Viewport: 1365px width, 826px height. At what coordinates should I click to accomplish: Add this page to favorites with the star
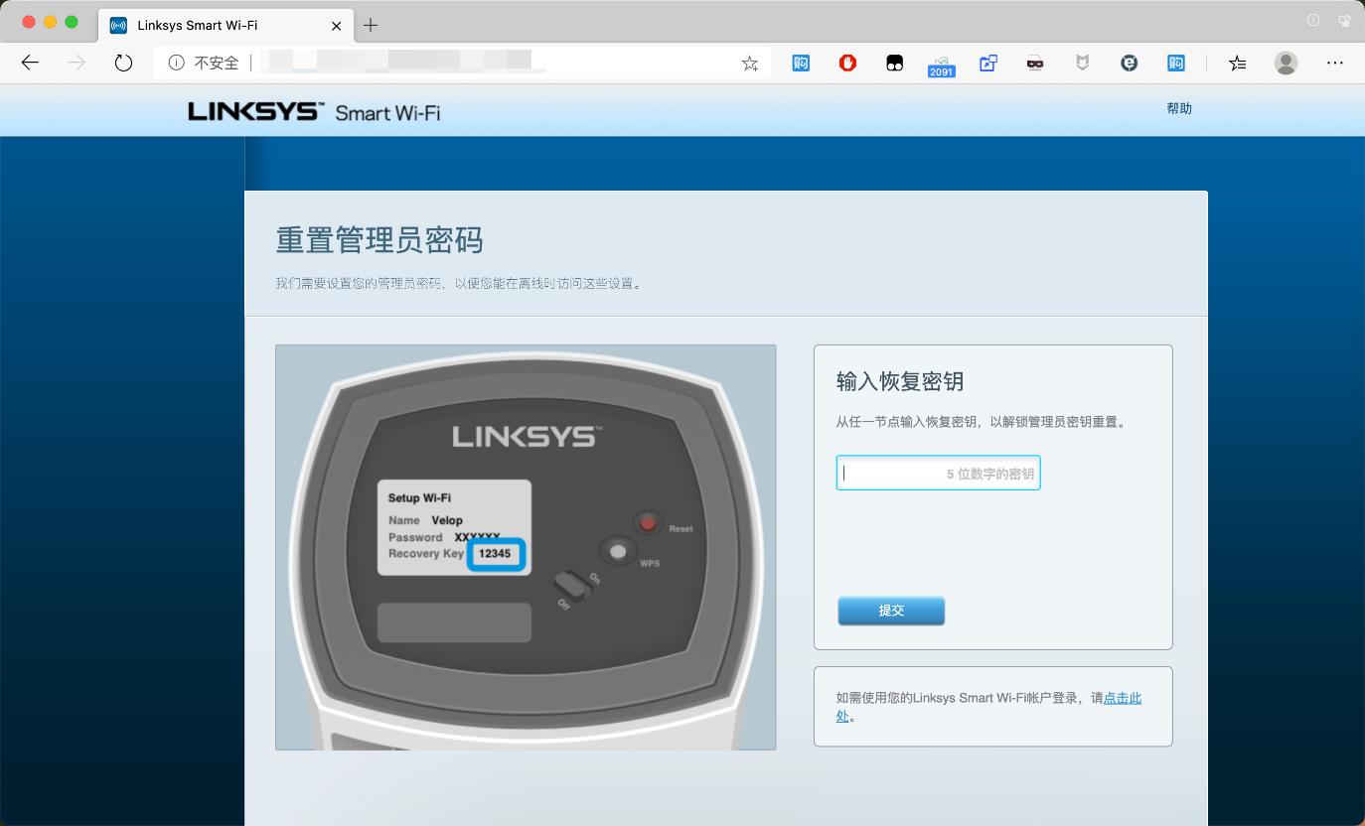pyautogui.click(x=750, y=64)
